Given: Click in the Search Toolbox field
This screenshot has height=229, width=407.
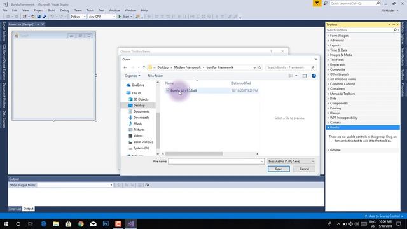Looking at the screenshot, I should pyautogui.click(x=359, y=30).
